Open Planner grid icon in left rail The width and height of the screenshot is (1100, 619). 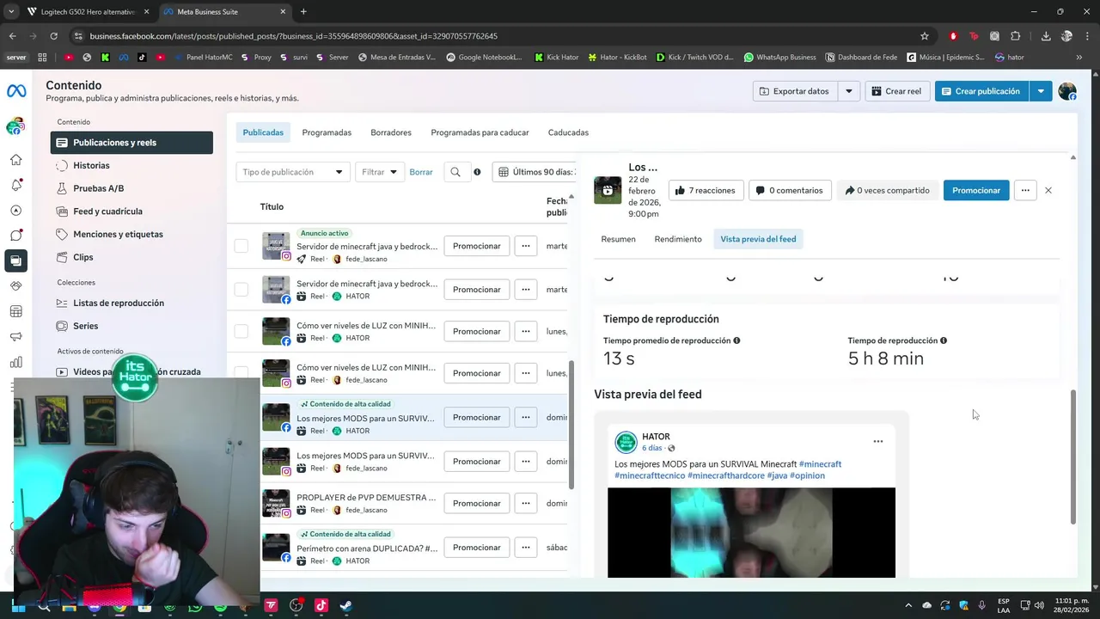point(15,311)
